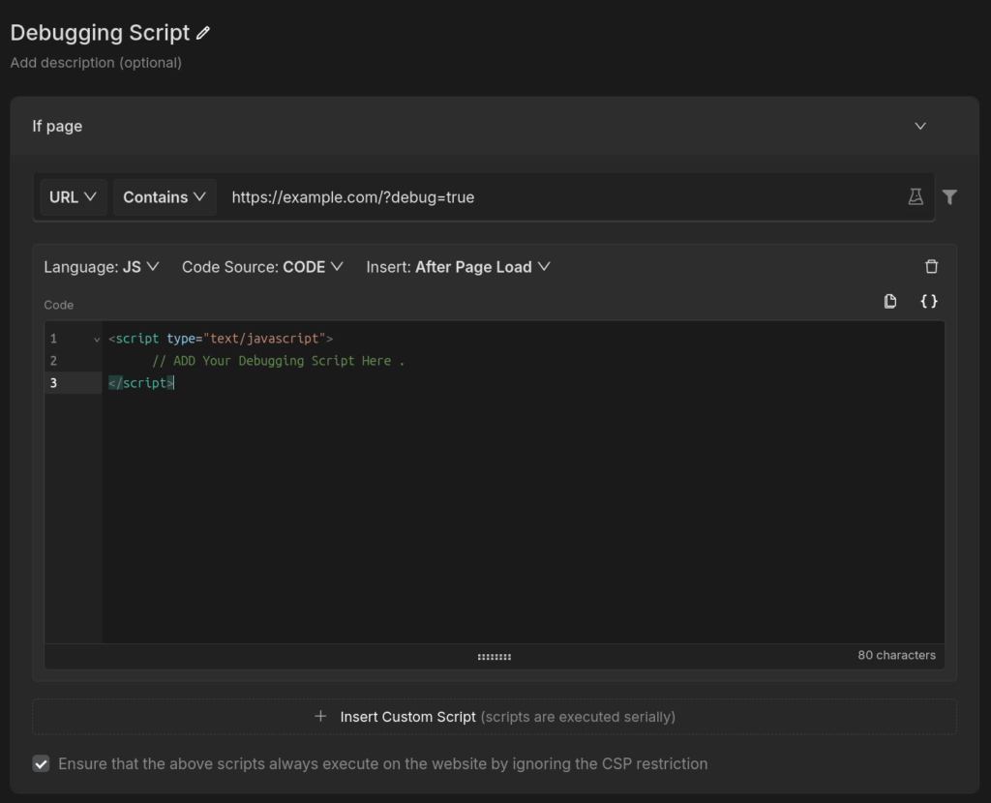The image size is (991, 803).
Task: Open Insert: After Page Load dropdown
Action: pyautogui.click(x=458, y=267)
